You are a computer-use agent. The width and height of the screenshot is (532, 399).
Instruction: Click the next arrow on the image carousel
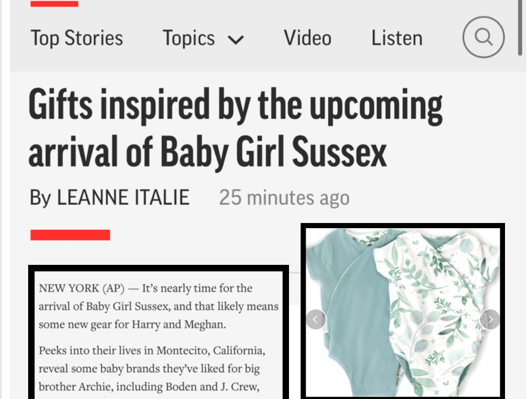[490, 319]
